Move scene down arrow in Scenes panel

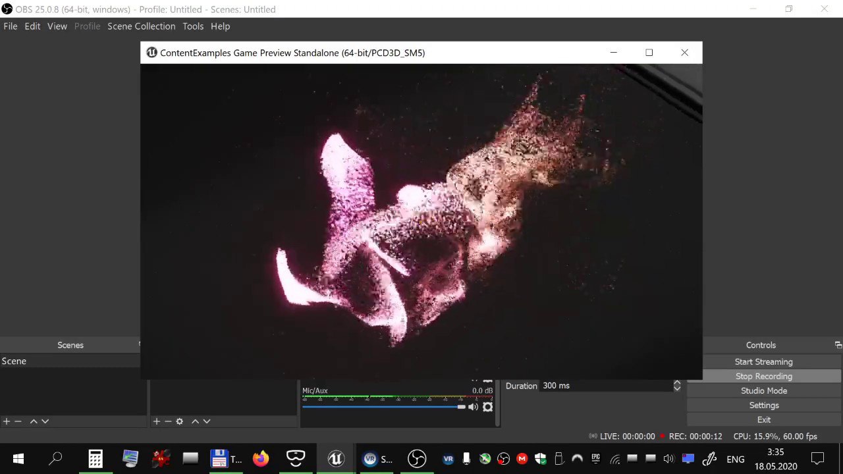(x=45, y=421)
